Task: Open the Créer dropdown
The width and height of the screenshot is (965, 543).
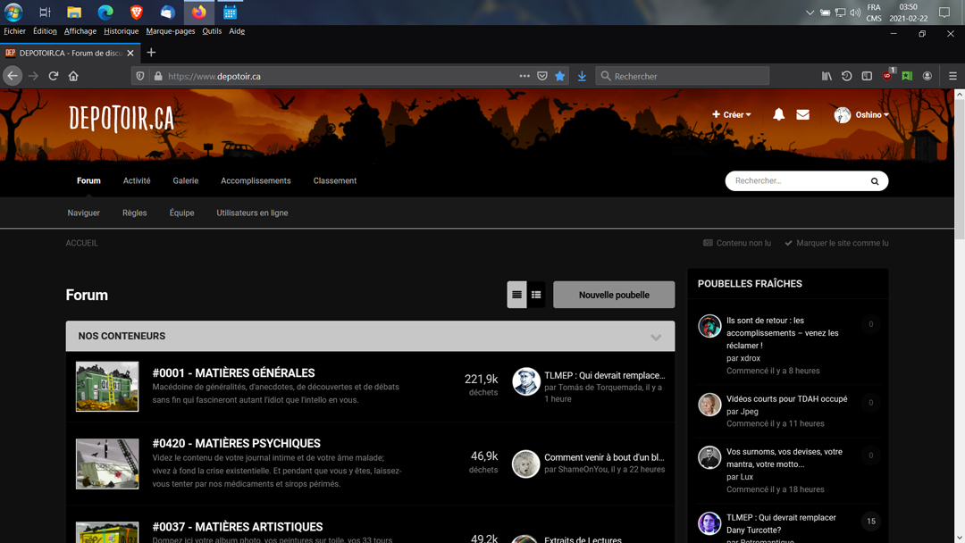Action: (731, 114)
